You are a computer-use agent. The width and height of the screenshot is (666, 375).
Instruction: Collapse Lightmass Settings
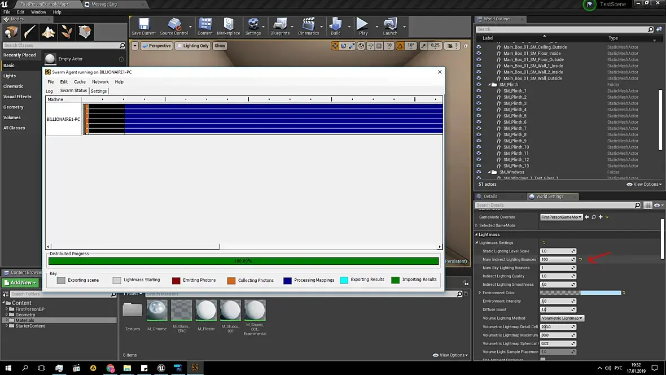coord(476,243)
